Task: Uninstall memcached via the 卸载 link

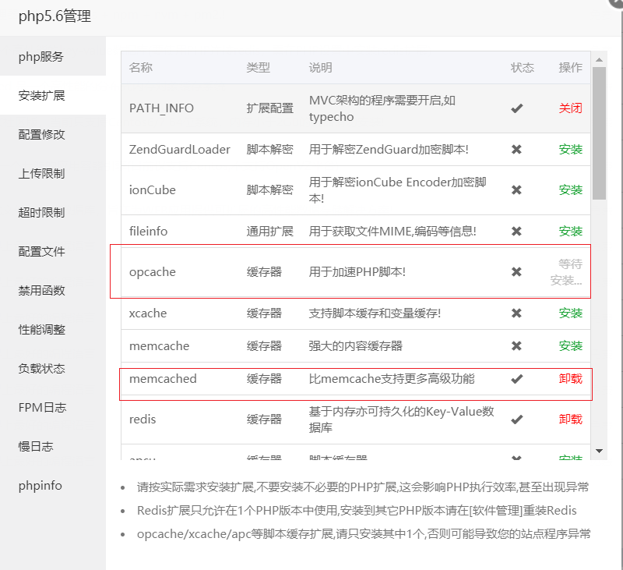Action: coord(570,380)
